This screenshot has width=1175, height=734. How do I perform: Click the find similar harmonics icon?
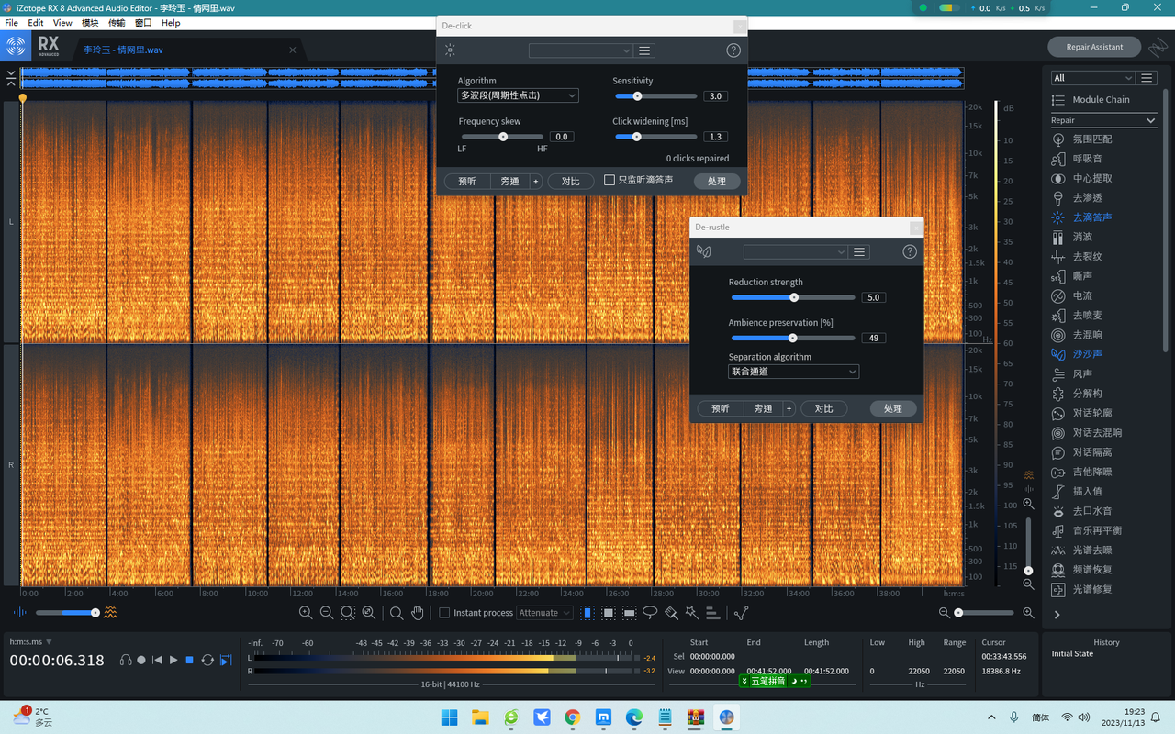712,613
